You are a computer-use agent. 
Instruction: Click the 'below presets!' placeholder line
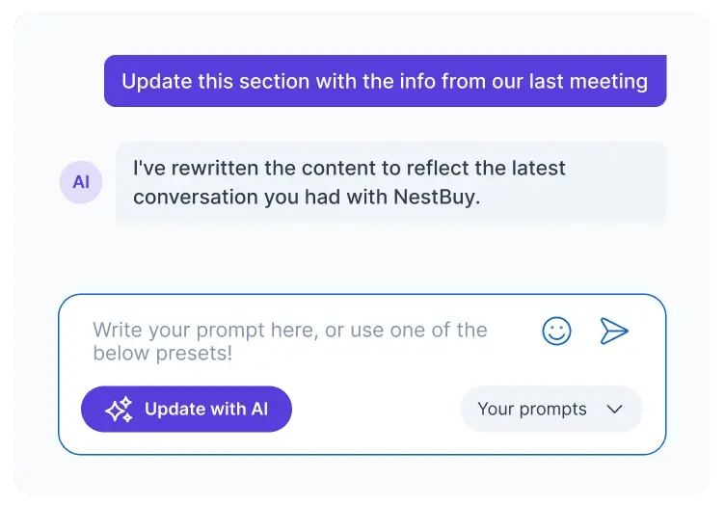point(163,354)
